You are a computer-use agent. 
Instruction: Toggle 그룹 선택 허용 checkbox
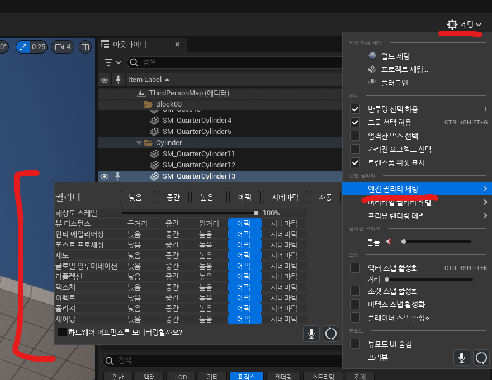click(x=355, y=123)
